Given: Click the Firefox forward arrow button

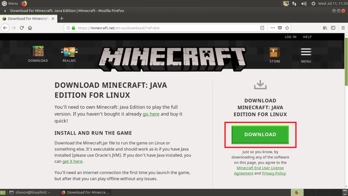Looking at the screenshot, I should (13, 28).
